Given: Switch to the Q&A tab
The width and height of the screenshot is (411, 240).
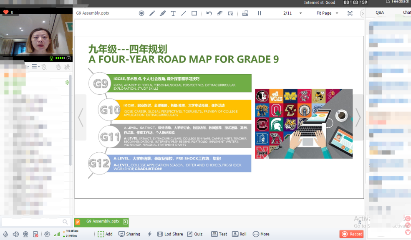Looking at the screenshot, I should click(x=380, y=13).
